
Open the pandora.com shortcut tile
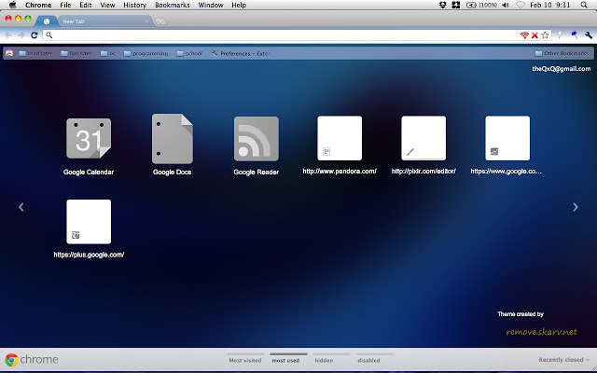[340, 138]
